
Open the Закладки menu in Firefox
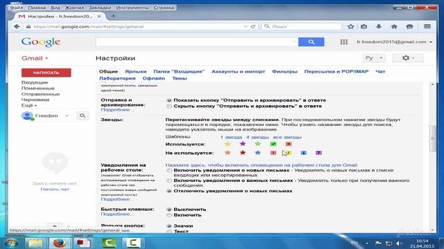100,8
